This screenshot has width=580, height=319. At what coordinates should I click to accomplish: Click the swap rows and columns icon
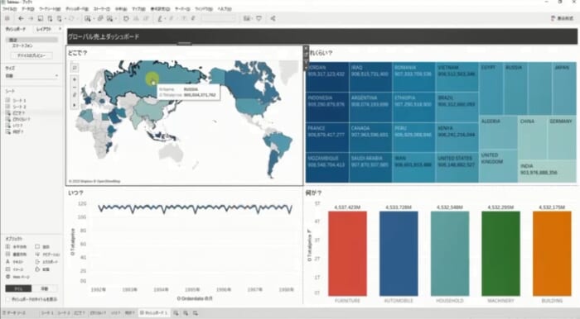(126, 18)
